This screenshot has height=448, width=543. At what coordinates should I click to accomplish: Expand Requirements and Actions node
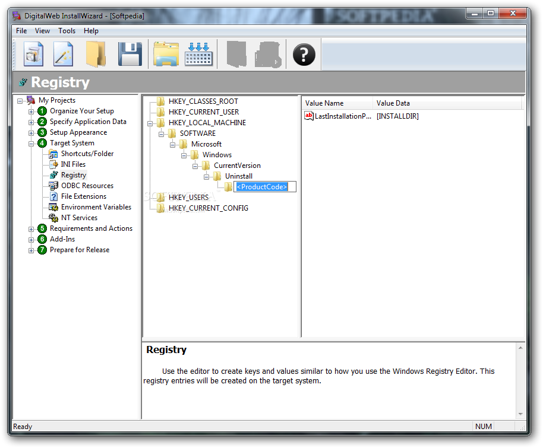point(31,230)
